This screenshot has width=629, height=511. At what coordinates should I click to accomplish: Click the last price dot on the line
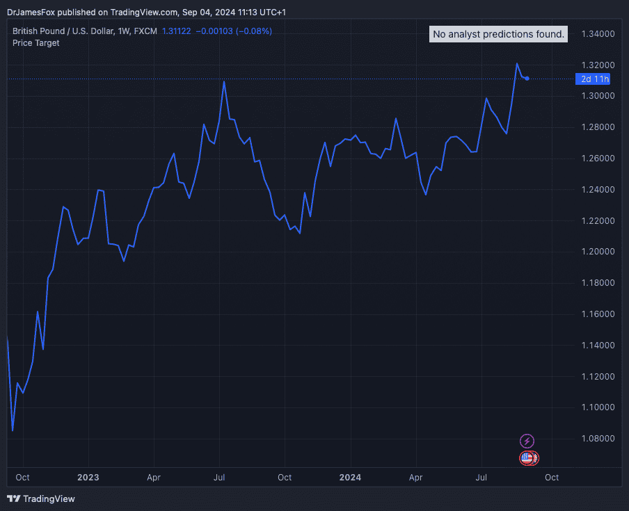[527, 79]
